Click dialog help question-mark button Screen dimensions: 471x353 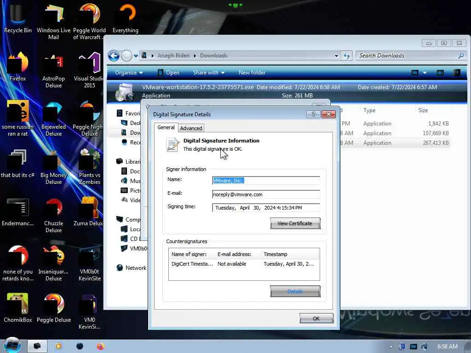coord(313,114)
